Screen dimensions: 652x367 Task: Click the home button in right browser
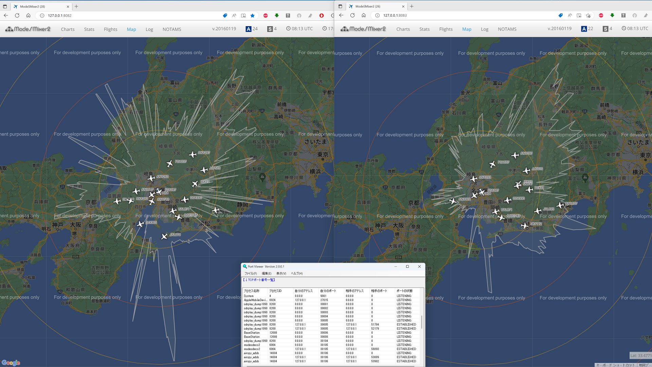pyautogui.click(x=364, y=15)
